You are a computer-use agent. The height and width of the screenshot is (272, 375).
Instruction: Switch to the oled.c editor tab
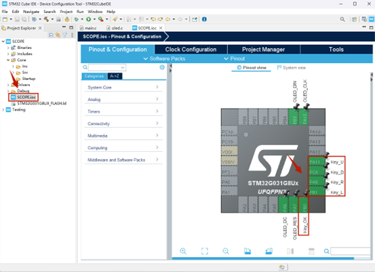point(115,28)
